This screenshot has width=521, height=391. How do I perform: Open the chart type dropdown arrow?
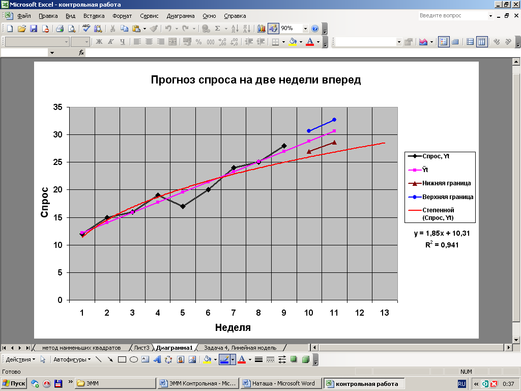[x=432, y=42]
